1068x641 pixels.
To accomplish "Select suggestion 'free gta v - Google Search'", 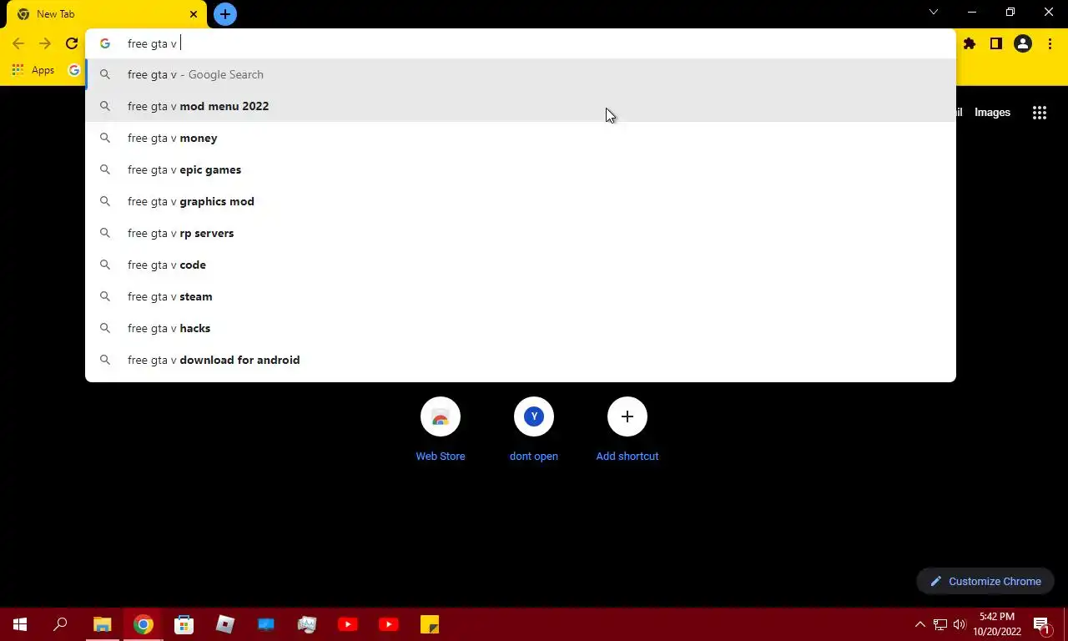I will pyautogui.click(x=521, y=74).
